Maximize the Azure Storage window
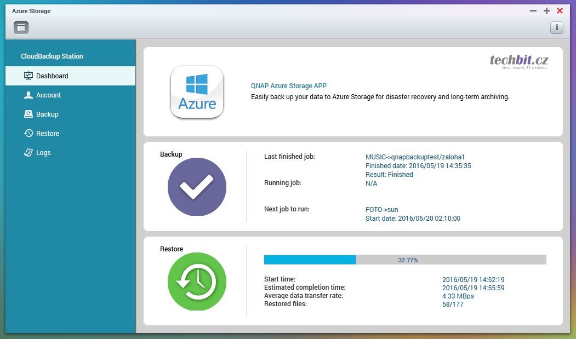Image resolution: width=576 pixels, height=339 pixels. tap(546, 11)
